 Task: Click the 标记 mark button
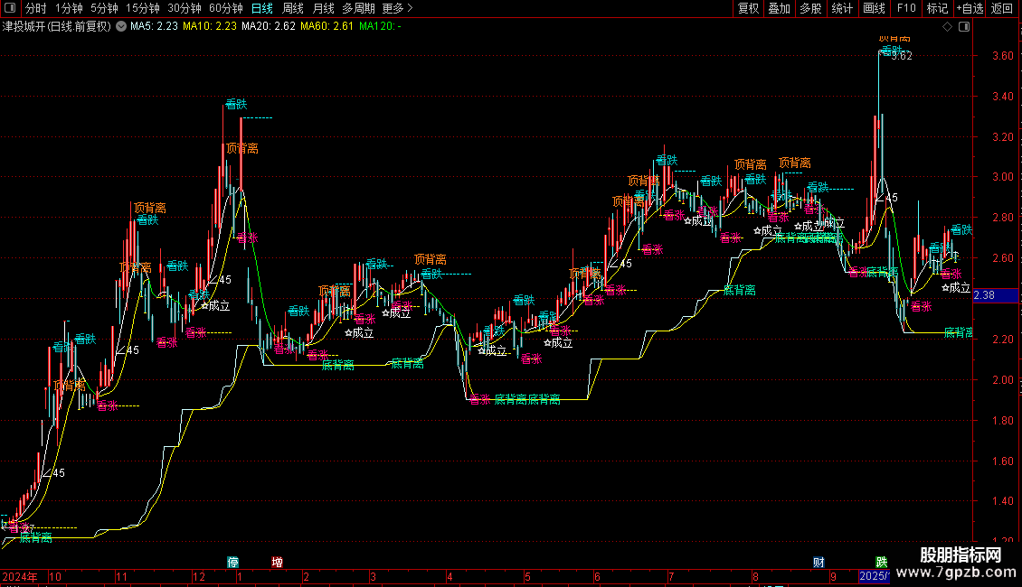pyautogui.click(x=937, y=8)
